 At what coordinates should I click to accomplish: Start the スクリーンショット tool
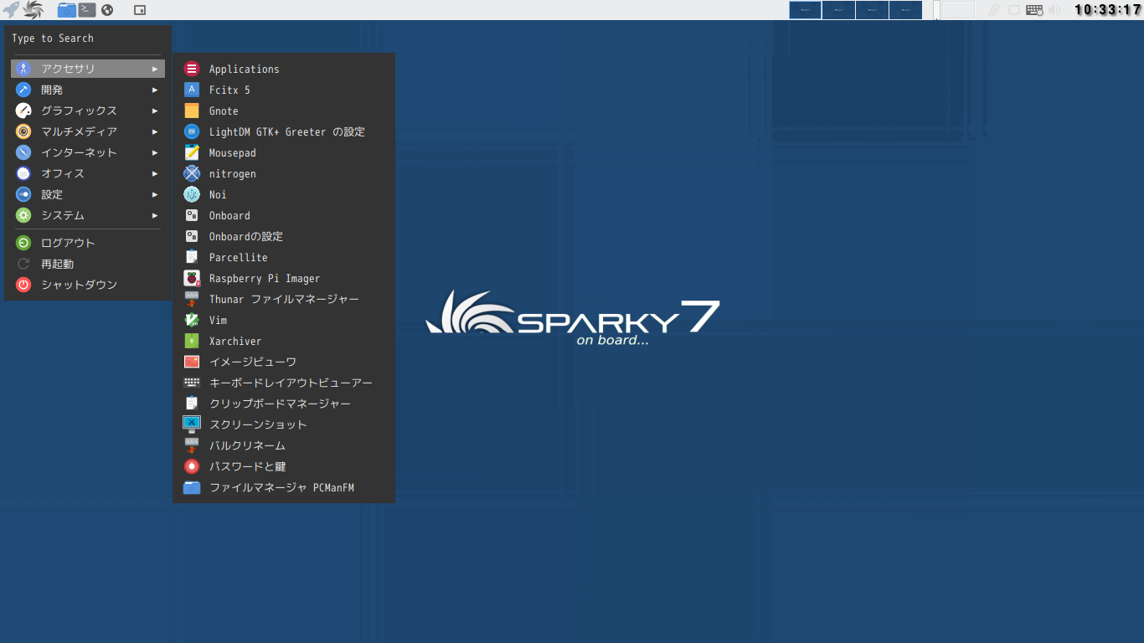click(x=283, y=424)
